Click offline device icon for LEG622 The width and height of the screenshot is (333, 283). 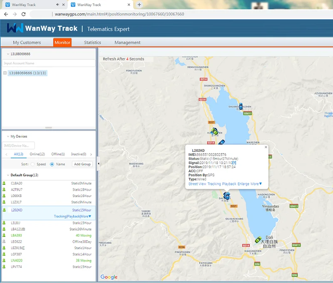pos(4,242)
